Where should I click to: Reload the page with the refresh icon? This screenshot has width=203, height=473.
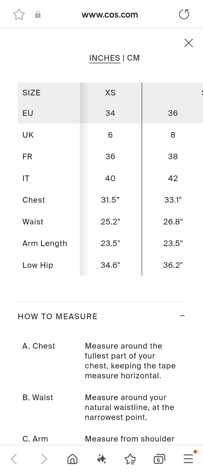pyautogui.click(x=184, y=14)
